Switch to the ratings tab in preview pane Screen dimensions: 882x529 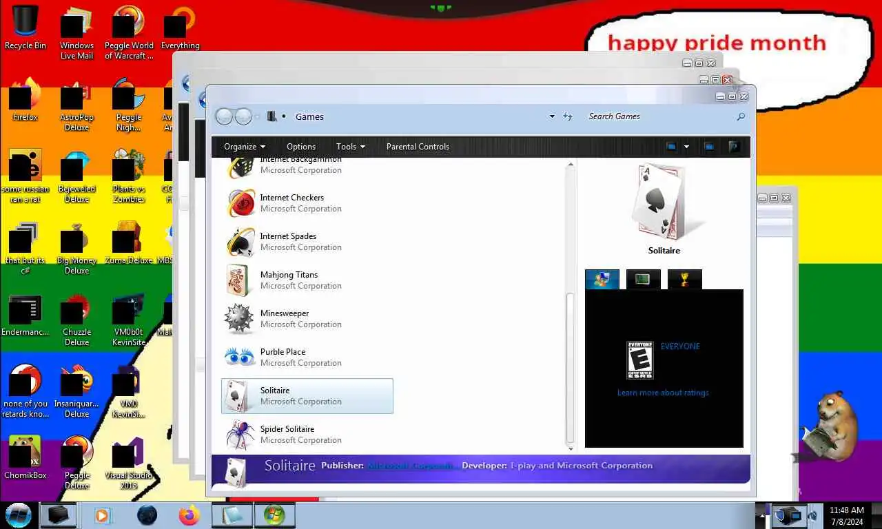point(602,279)
